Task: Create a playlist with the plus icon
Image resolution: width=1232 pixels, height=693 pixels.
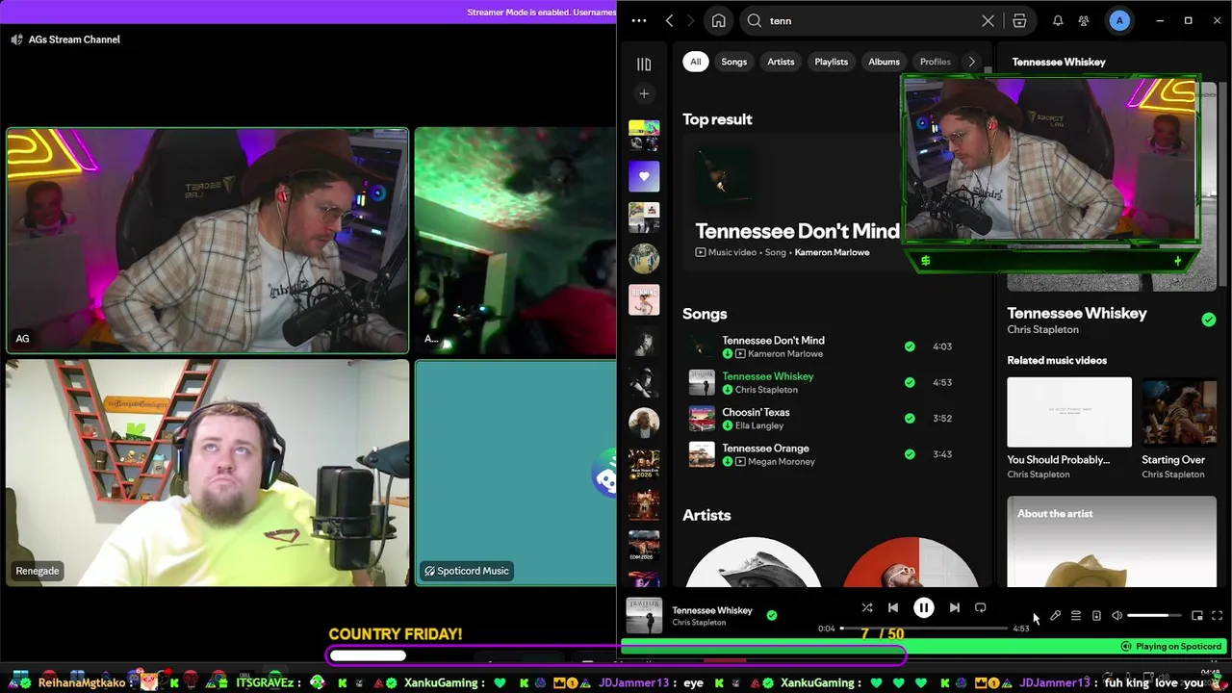Action: pyautogui.click(x=644, y=93)
